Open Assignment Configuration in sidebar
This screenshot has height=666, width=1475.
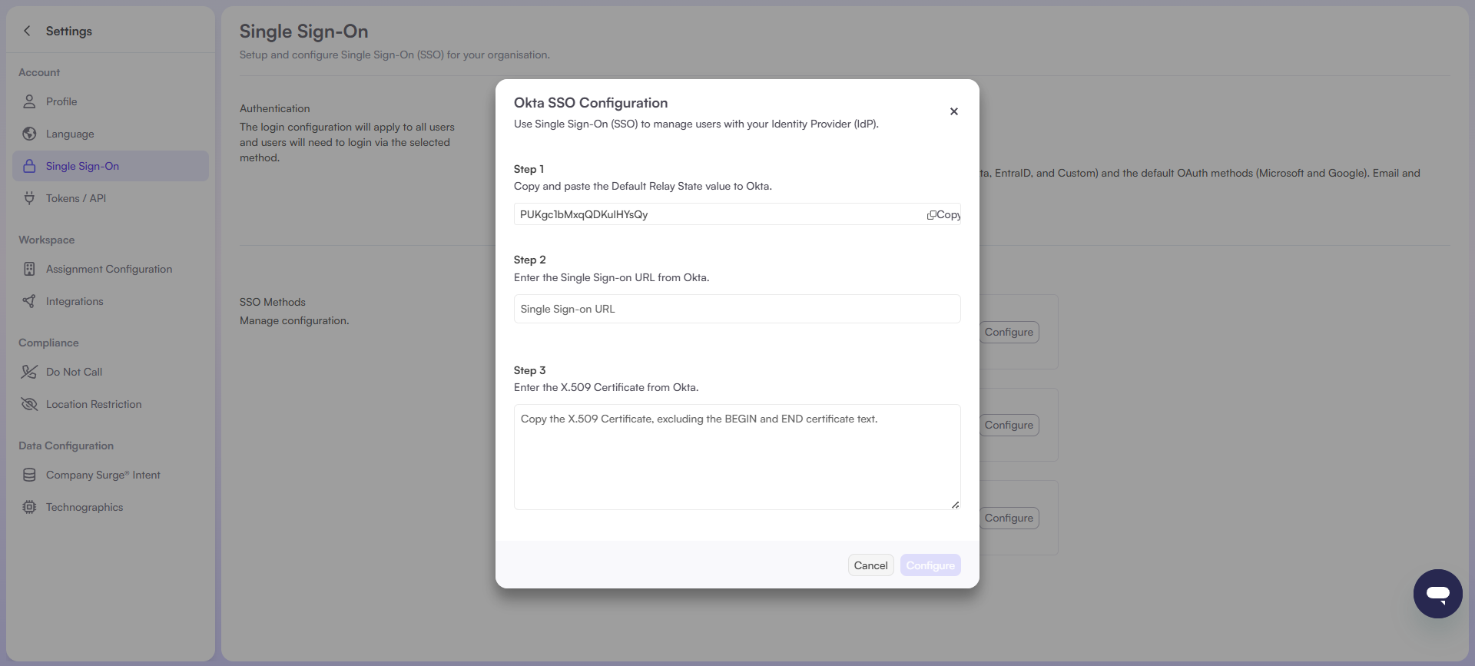[x=109, y=269]
